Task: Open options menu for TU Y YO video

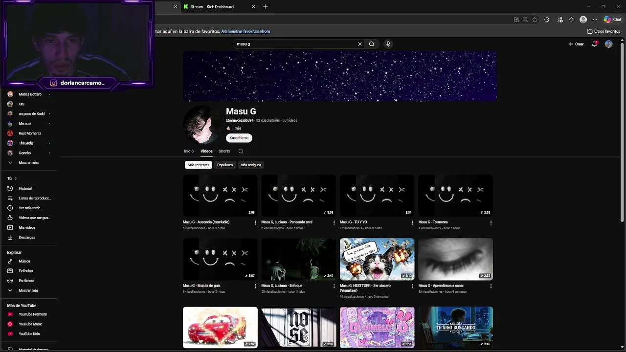Action: tap(412, 222)
